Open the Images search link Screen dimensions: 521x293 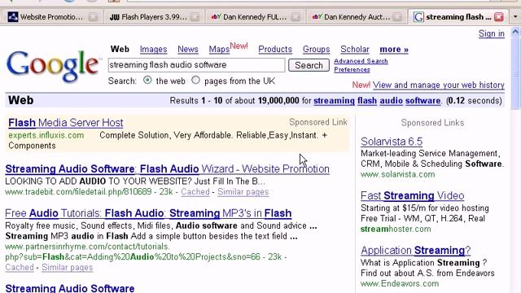pyautogui.click(x=153, y=49)
